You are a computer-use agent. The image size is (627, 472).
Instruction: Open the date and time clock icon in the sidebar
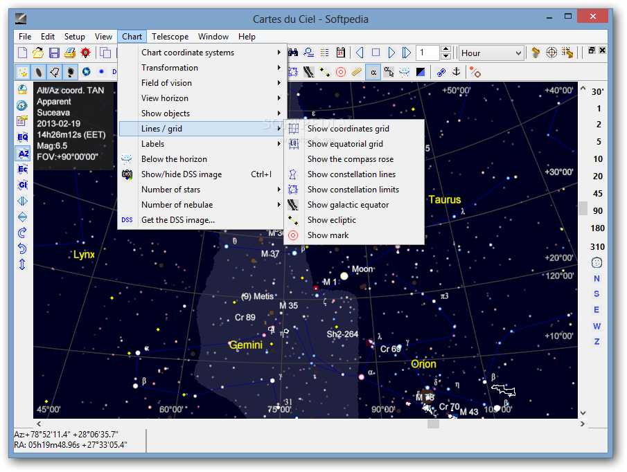click(22, 105)
